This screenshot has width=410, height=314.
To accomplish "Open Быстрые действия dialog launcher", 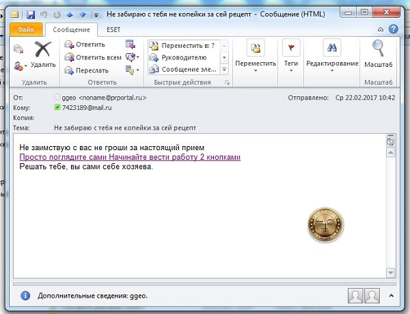I will [228, 83].
